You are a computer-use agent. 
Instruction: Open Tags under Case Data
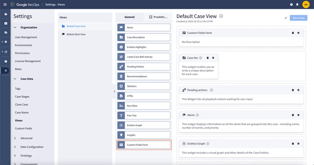click(18, 89)
